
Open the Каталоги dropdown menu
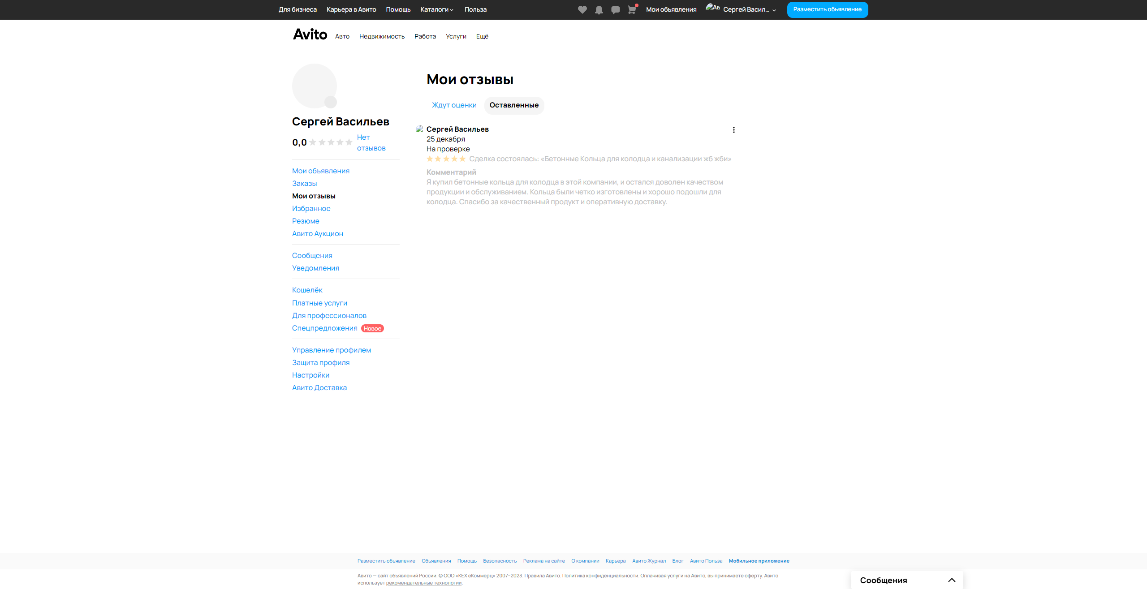coord(436,9)
